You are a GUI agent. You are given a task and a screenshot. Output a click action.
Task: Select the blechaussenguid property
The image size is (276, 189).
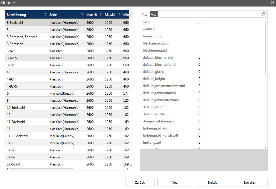pyautogui.click(x=156, y=43)
